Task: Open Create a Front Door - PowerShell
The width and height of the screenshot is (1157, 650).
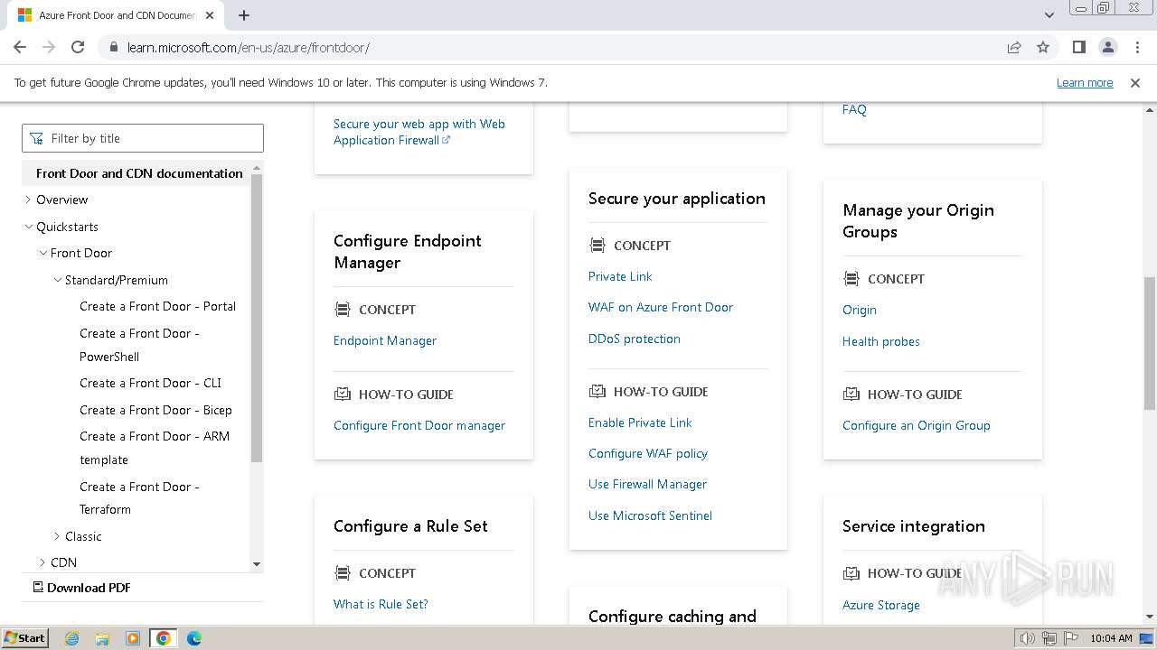Action: coord(139,345)
